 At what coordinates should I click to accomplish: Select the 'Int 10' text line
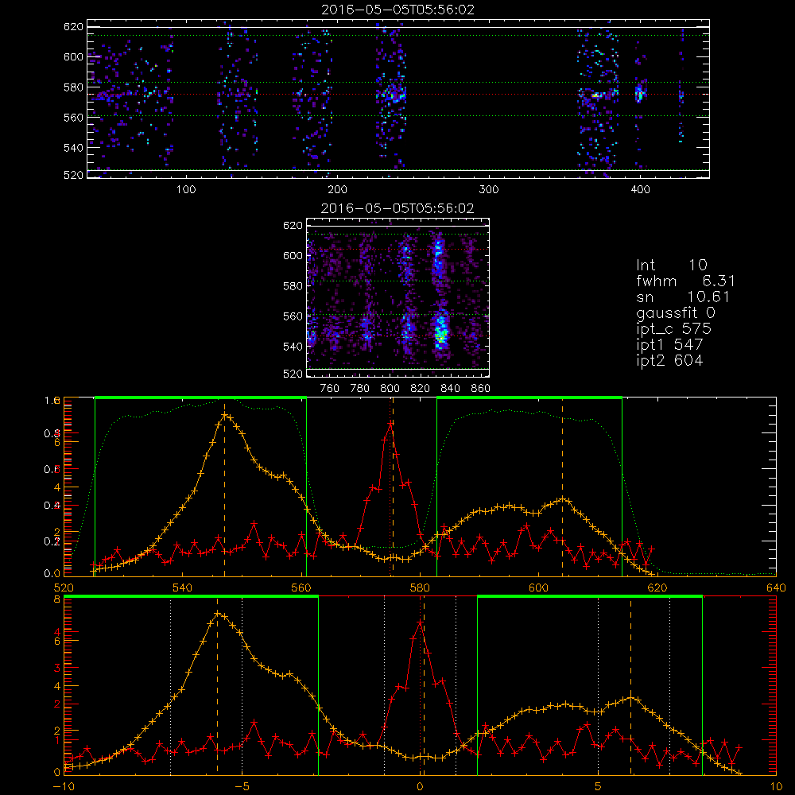click(671, 265)
